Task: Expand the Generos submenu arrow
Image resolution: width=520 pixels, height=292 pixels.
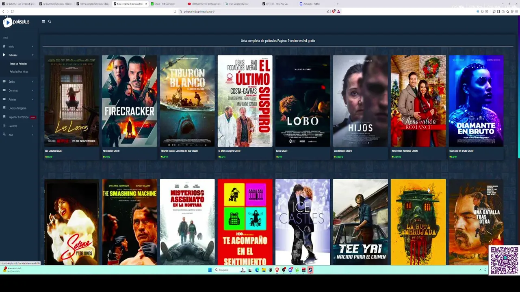Action: tap(32, 126)
